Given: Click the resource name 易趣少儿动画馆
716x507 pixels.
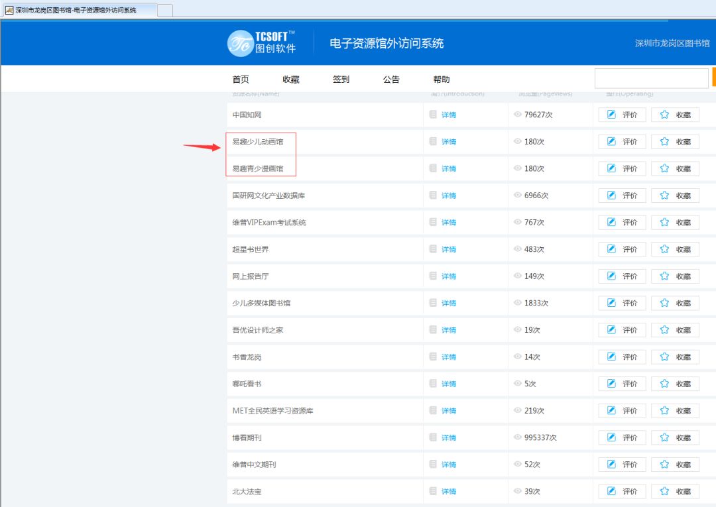Looking at the screenshot, I should pyautogui.click(x=257, y=142).
